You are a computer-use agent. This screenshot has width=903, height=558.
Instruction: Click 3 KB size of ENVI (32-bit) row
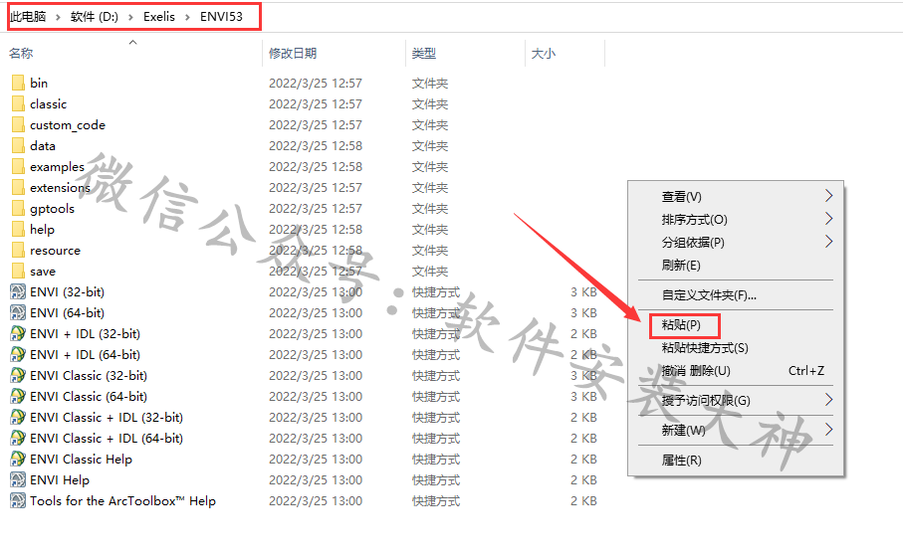(583, 291)
